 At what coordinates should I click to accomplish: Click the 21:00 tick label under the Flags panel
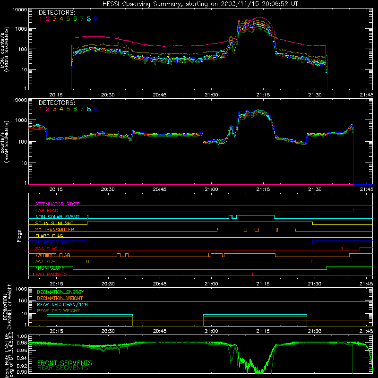click(211, 284)
